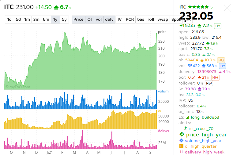
Task: Click the delivery value 13993073
Action: pos(207,71)
